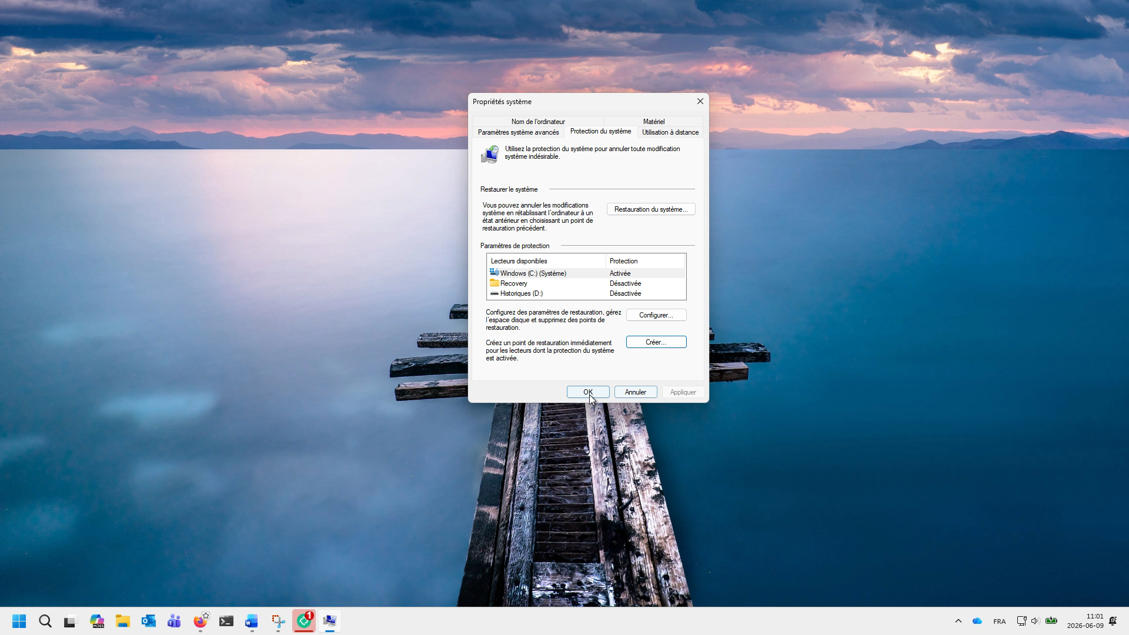Switch input language FRA
This screenshot has width=1129, height=635.
(999, 621)
